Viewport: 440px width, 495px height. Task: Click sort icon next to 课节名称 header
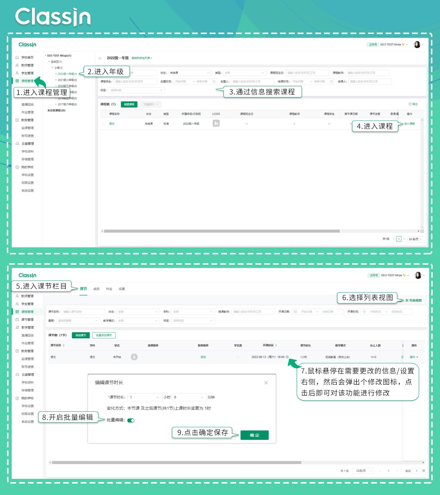[x=64, y=345]
